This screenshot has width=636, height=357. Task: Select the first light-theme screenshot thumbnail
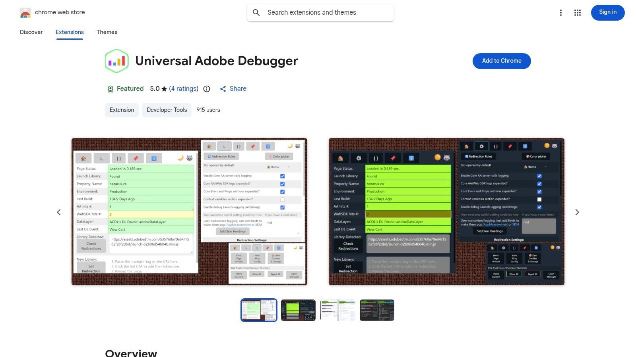[x=259, y=310]
